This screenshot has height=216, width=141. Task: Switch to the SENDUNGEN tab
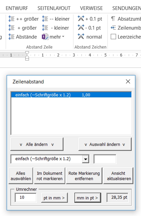[x=127, y=8]
